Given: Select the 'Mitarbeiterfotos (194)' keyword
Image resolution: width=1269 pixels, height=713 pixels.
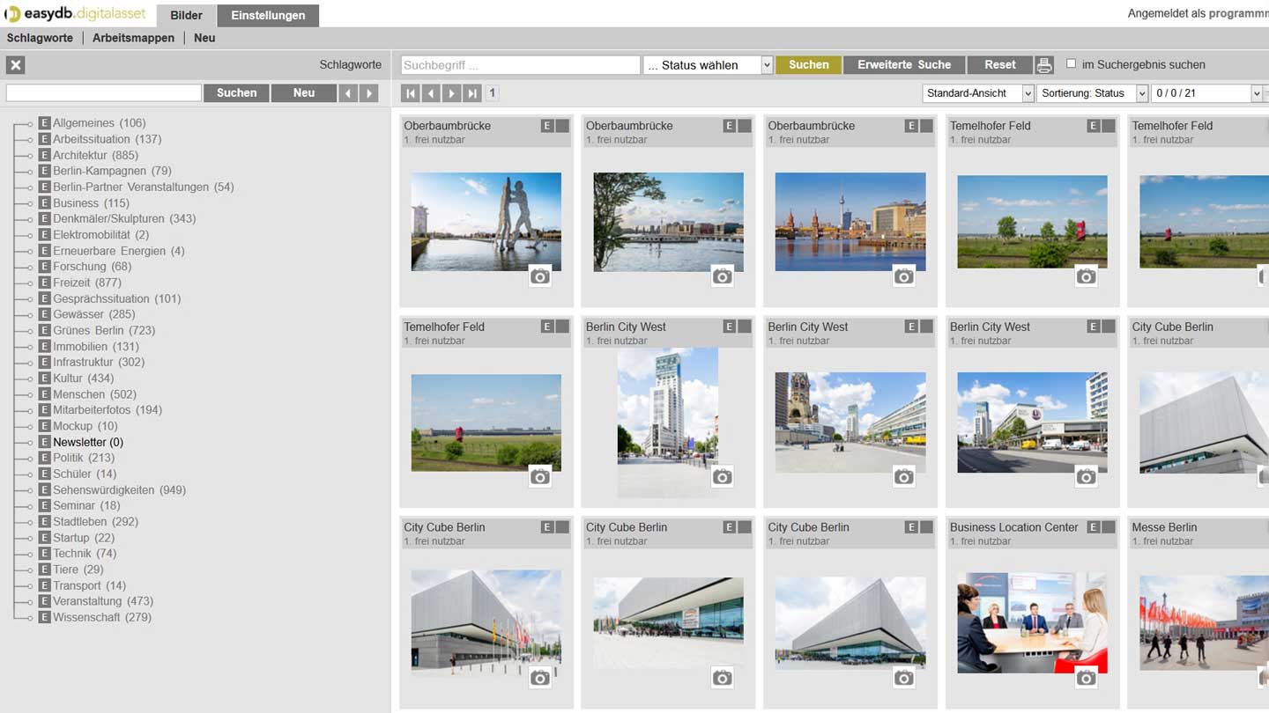Looking at the screenshot, I should (x=108, y=410).
